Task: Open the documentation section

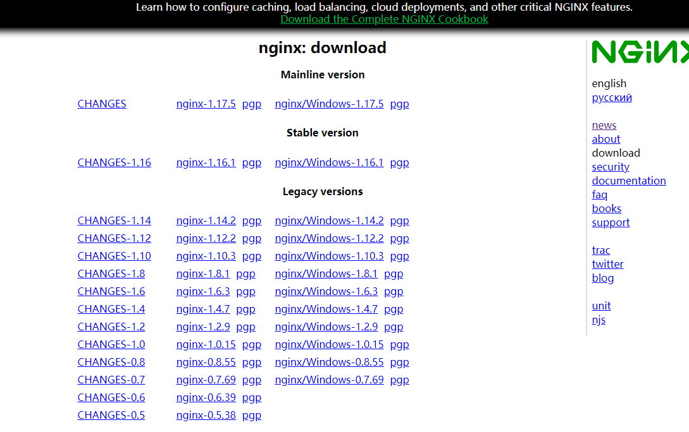Action: (x=629, y=181)
